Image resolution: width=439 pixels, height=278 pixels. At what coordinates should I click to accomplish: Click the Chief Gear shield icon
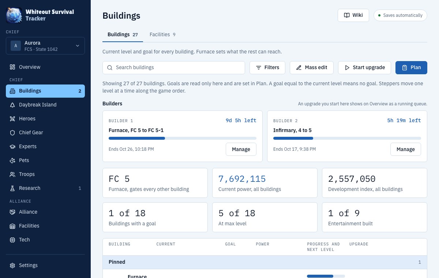[x=12, y=133]
